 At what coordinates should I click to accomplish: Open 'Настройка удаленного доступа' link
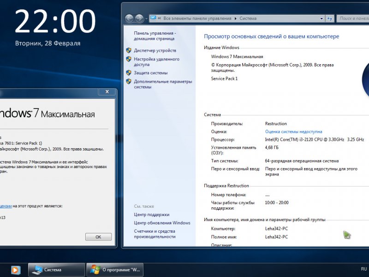pyautogui.click(x=156, y=62)
